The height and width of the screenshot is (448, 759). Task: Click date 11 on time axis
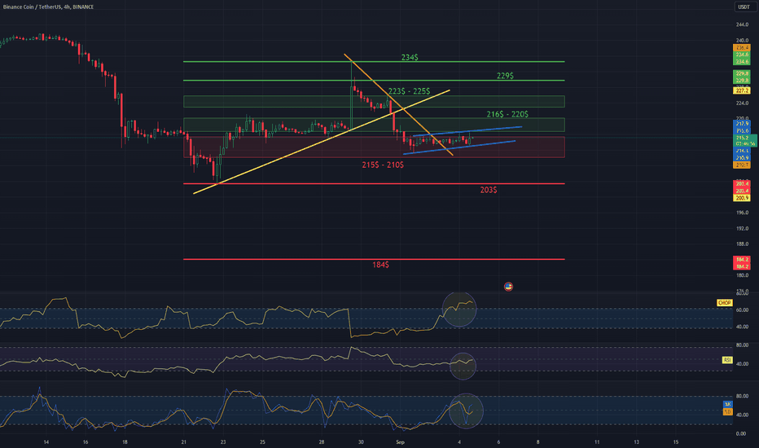tap(597, 442)
